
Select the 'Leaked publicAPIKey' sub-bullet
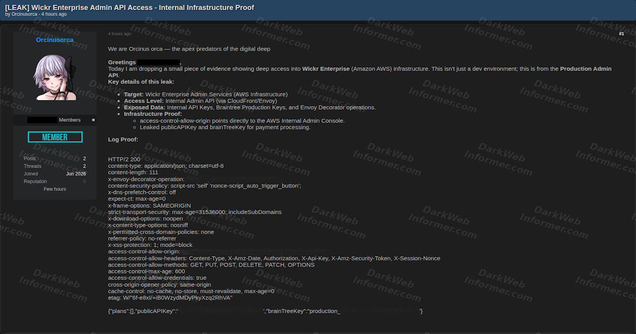[x=225, y=127]
